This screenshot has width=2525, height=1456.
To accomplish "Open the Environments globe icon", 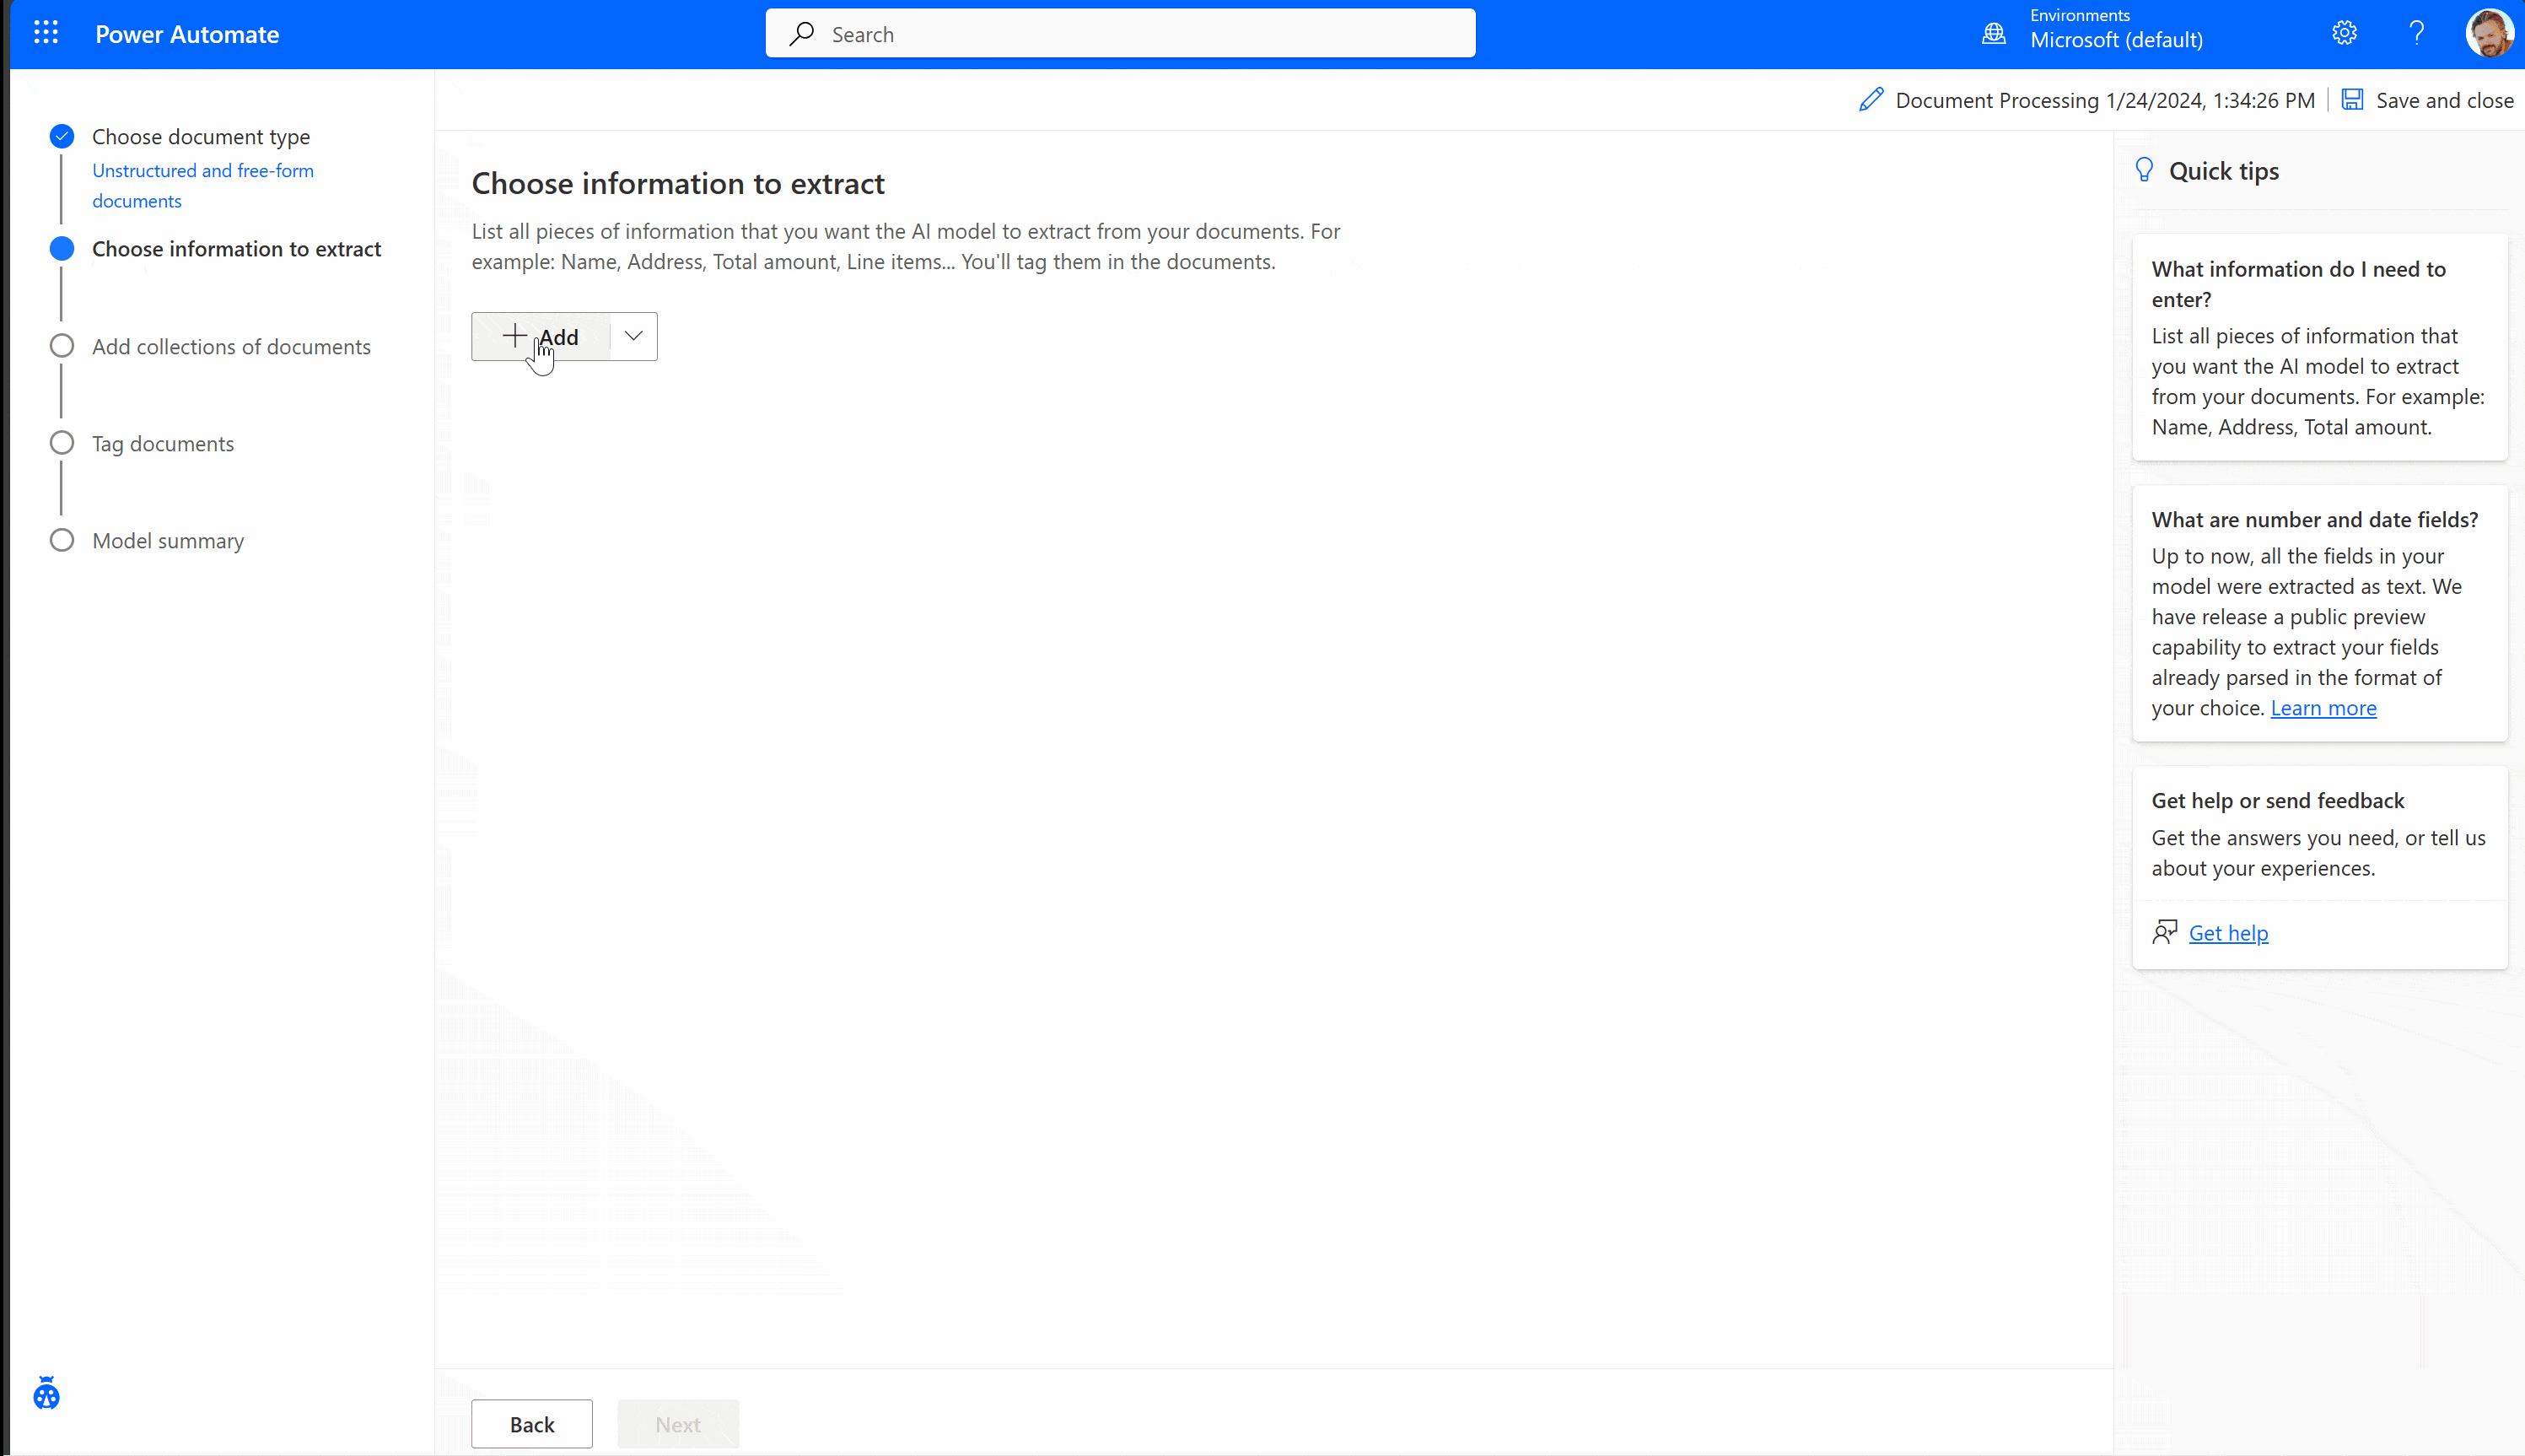I will click(1993, 34).
